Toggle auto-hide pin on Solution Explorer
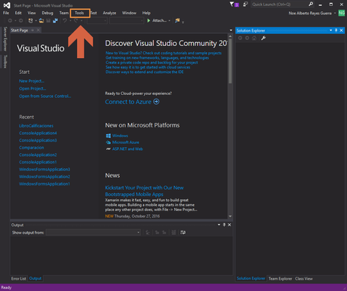This screenshot has width=347, height=291. pos(336,30)
